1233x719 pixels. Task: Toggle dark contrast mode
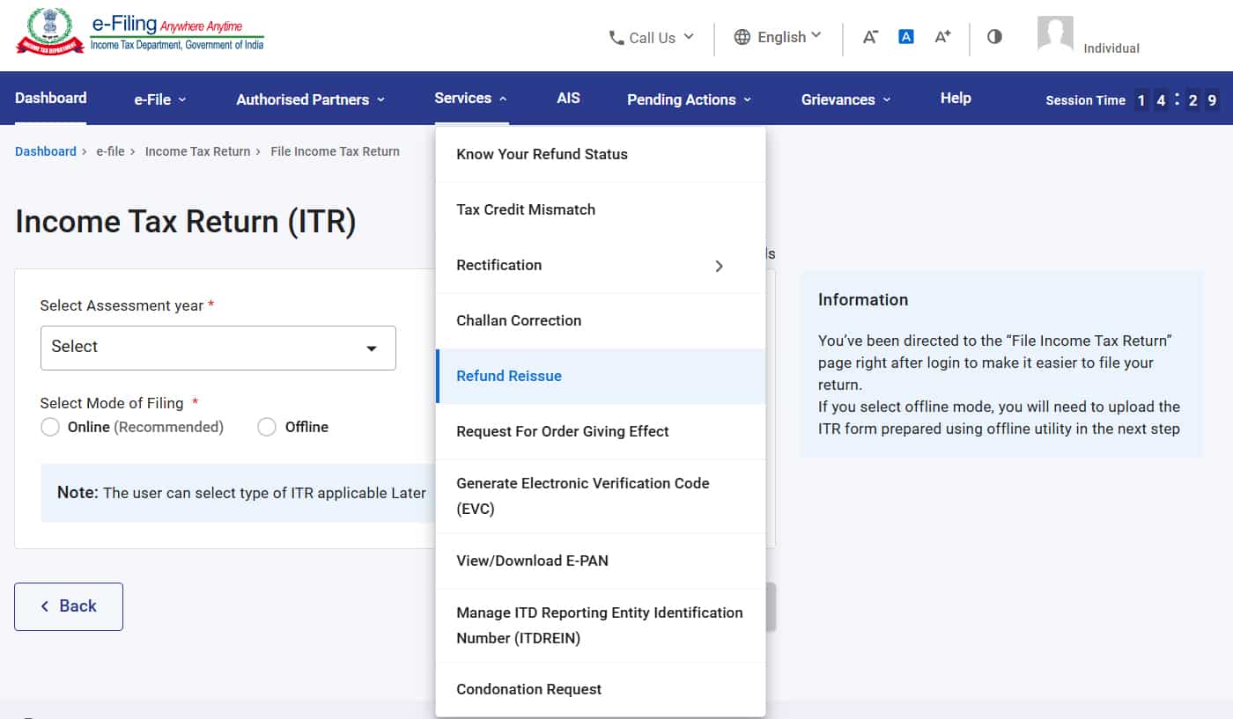click(994, 37)
